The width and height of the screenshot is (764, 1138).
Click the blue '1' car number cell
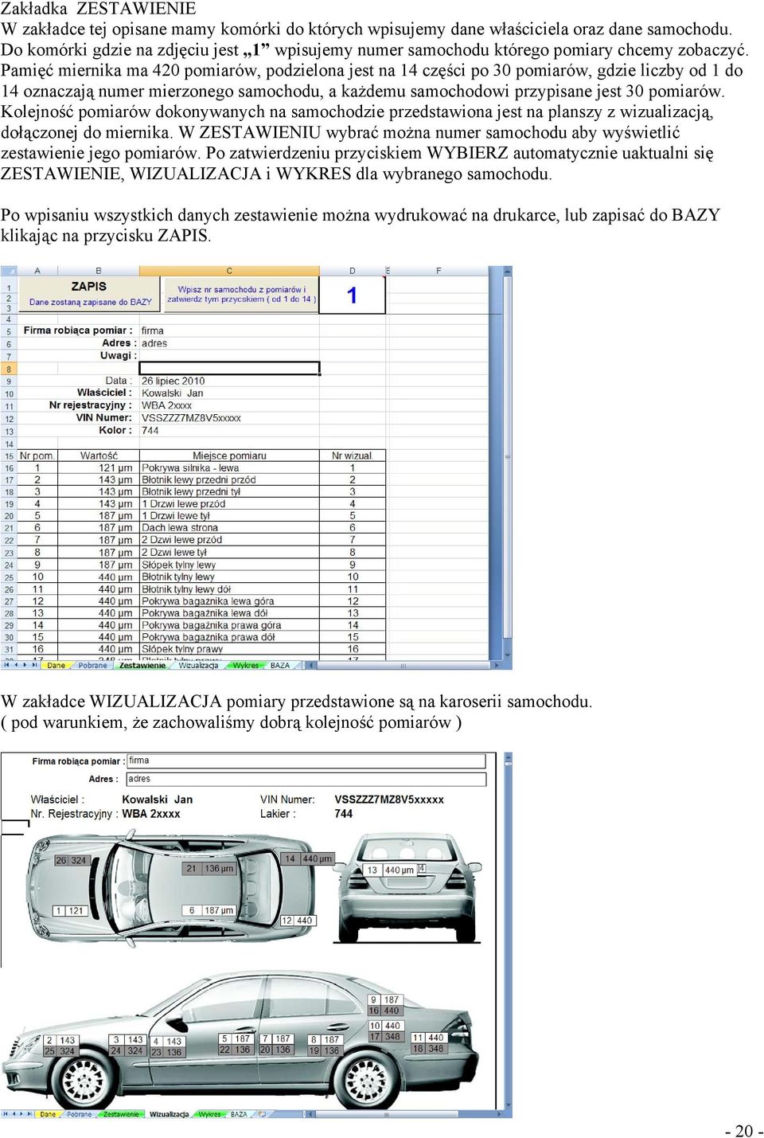pos(352,295)
